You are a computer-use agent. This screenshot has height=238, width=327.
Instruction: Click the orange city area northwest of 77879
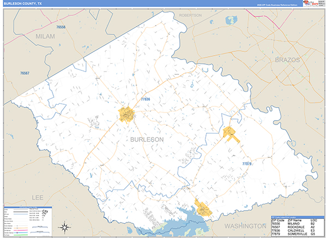coord(231,134)
